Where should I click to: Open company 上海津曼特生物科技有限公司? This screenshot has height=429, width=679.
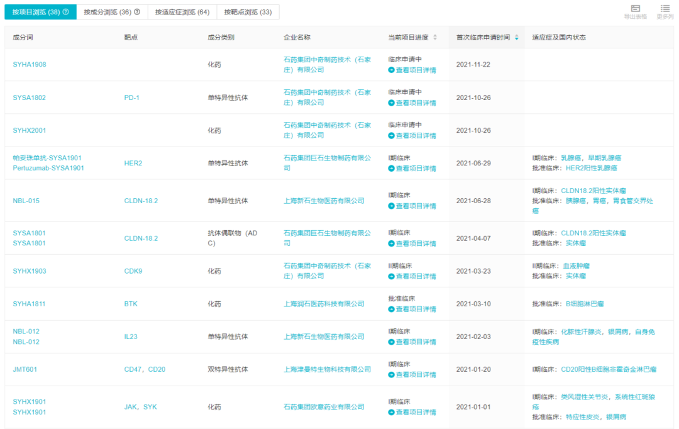pos(327,370)
